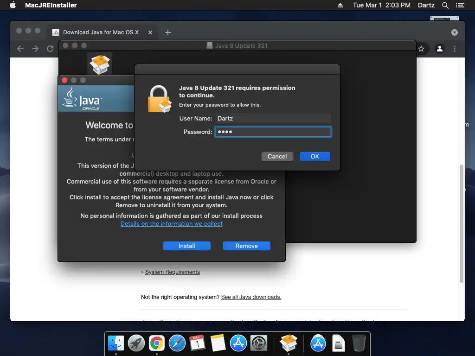Open the MacJREInstaller menu
This screenshot has width=475, height=356.
point(51,5)
